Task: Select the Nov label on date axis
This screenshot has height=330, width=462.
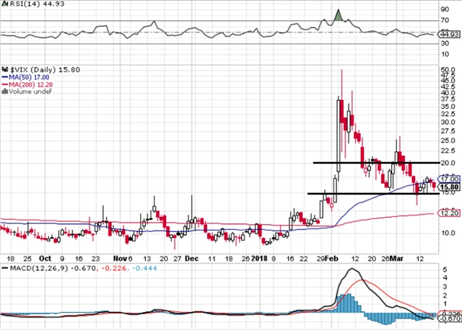Action: coord(119,257)
